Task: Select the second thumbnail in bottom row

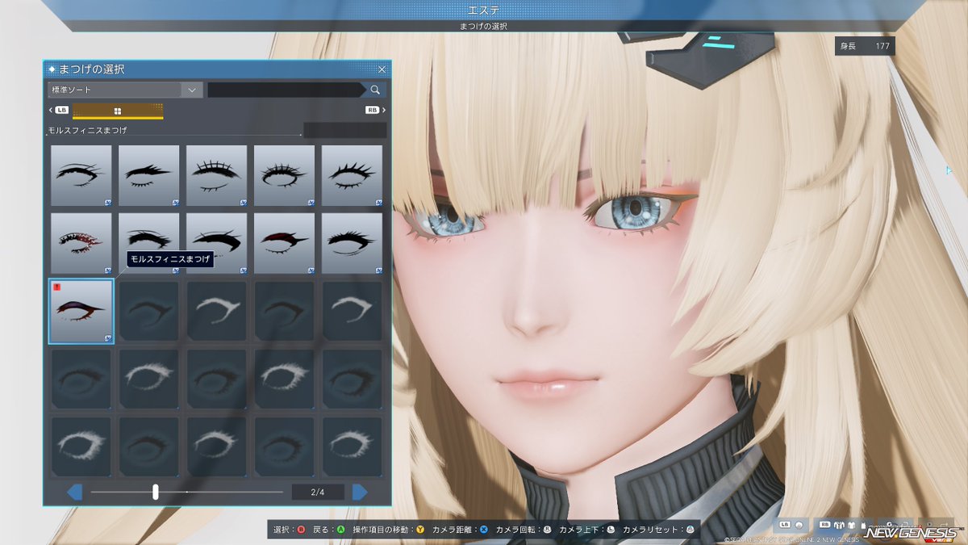Action: tap(149, 446)
